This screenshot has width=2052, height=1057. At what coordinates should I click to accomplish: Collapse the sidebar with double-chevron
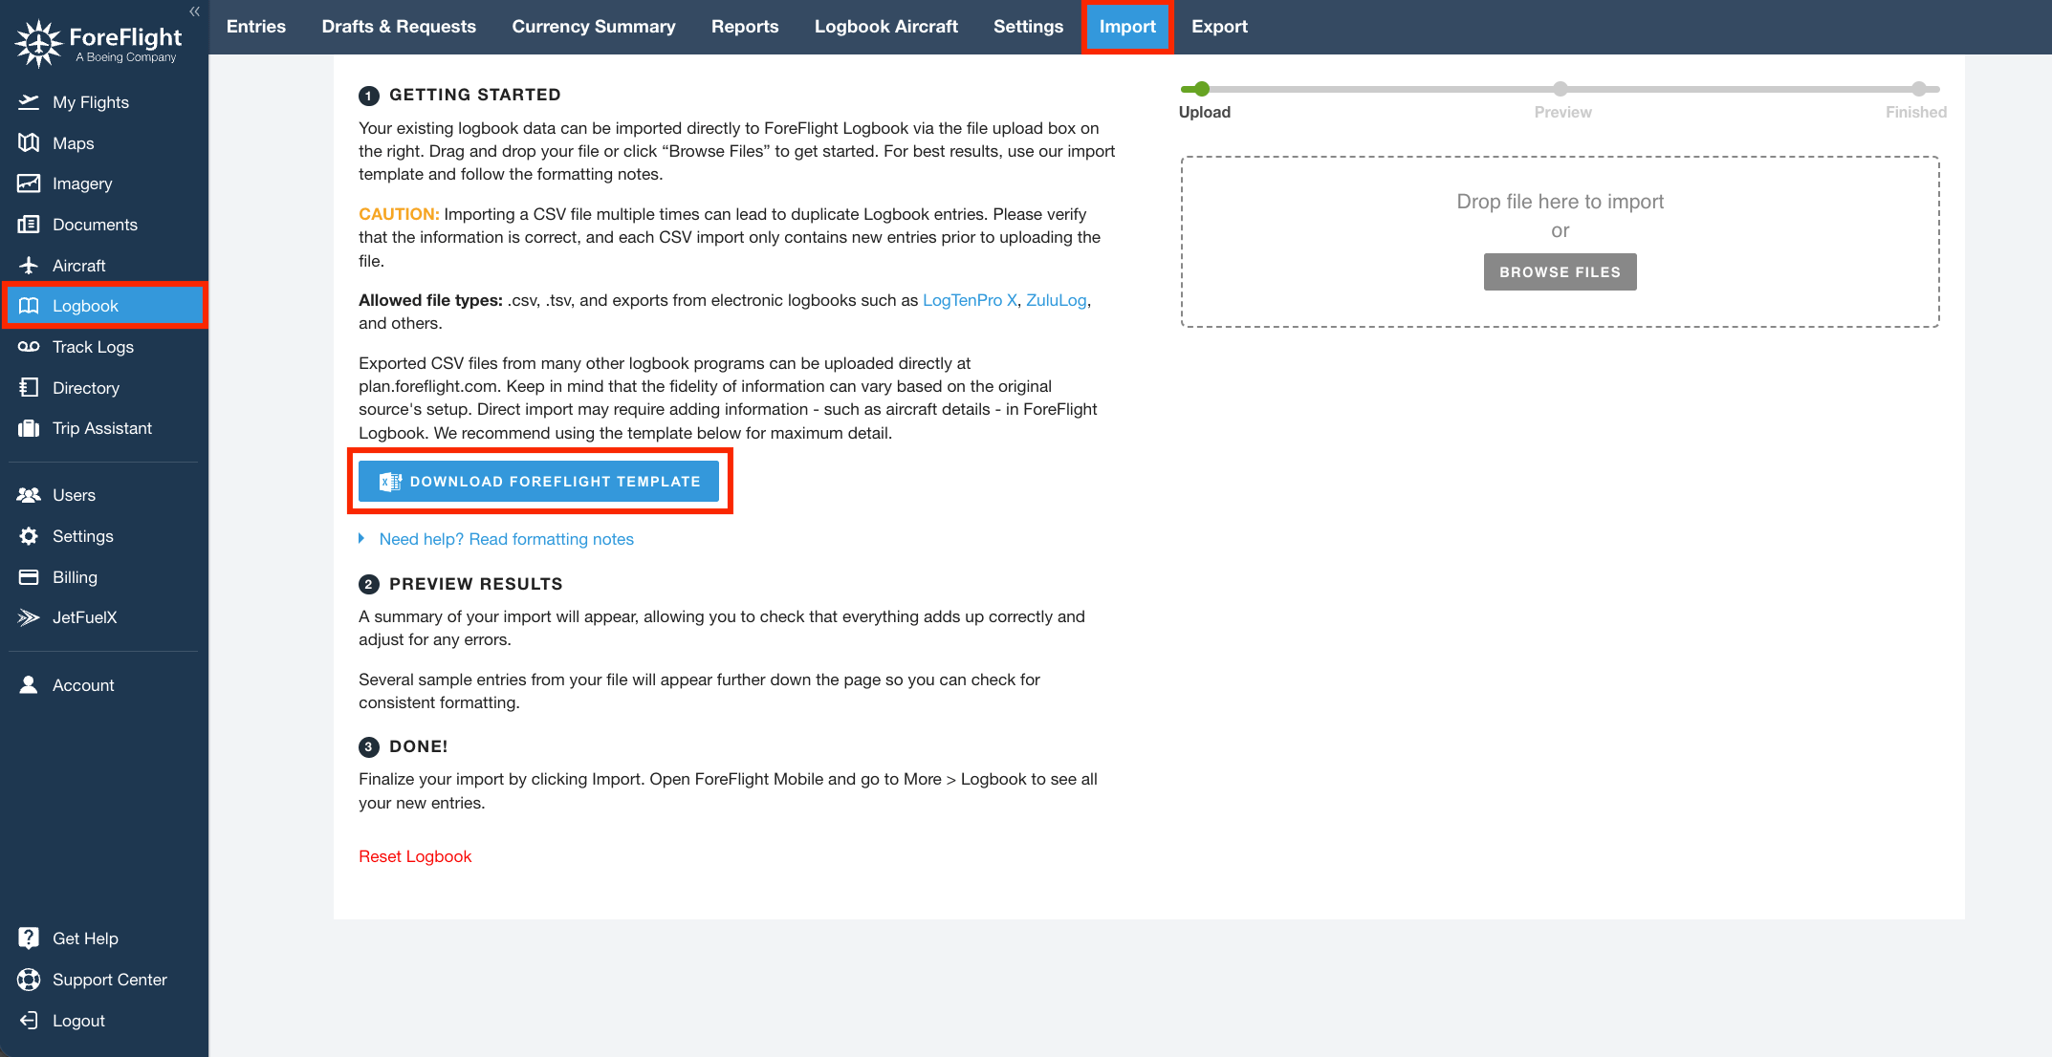point(194,11)
